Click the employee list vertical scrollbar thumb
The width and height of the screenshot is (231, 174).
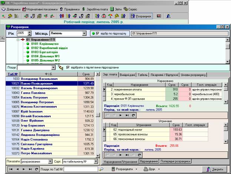[98, 115]
